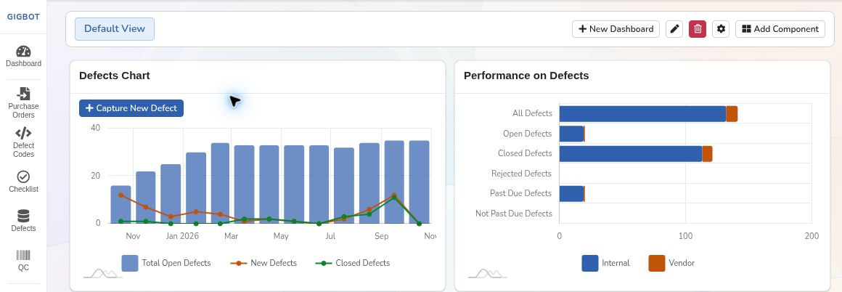Viewport: 842px width, 292px height.
Task: Click the Performance on Defects title
Action: (526, 76)
